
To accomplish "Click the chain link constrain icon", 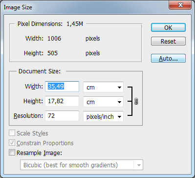I will tap(136, 102).
